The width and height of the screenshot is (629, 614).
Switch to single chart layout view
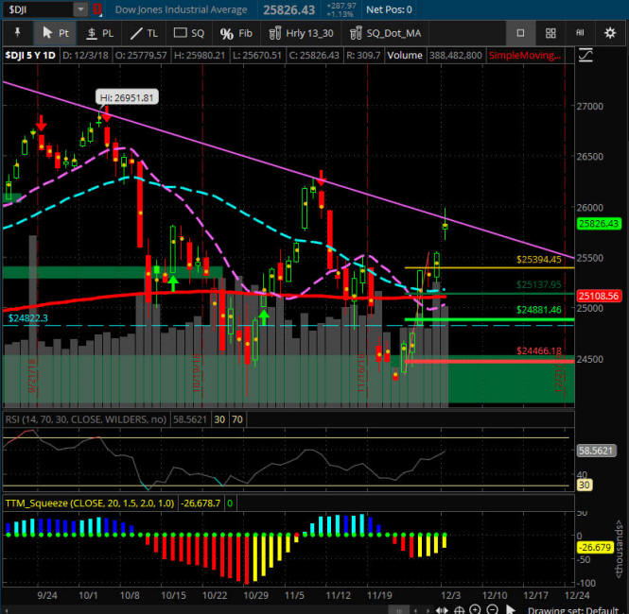[519, 33]
